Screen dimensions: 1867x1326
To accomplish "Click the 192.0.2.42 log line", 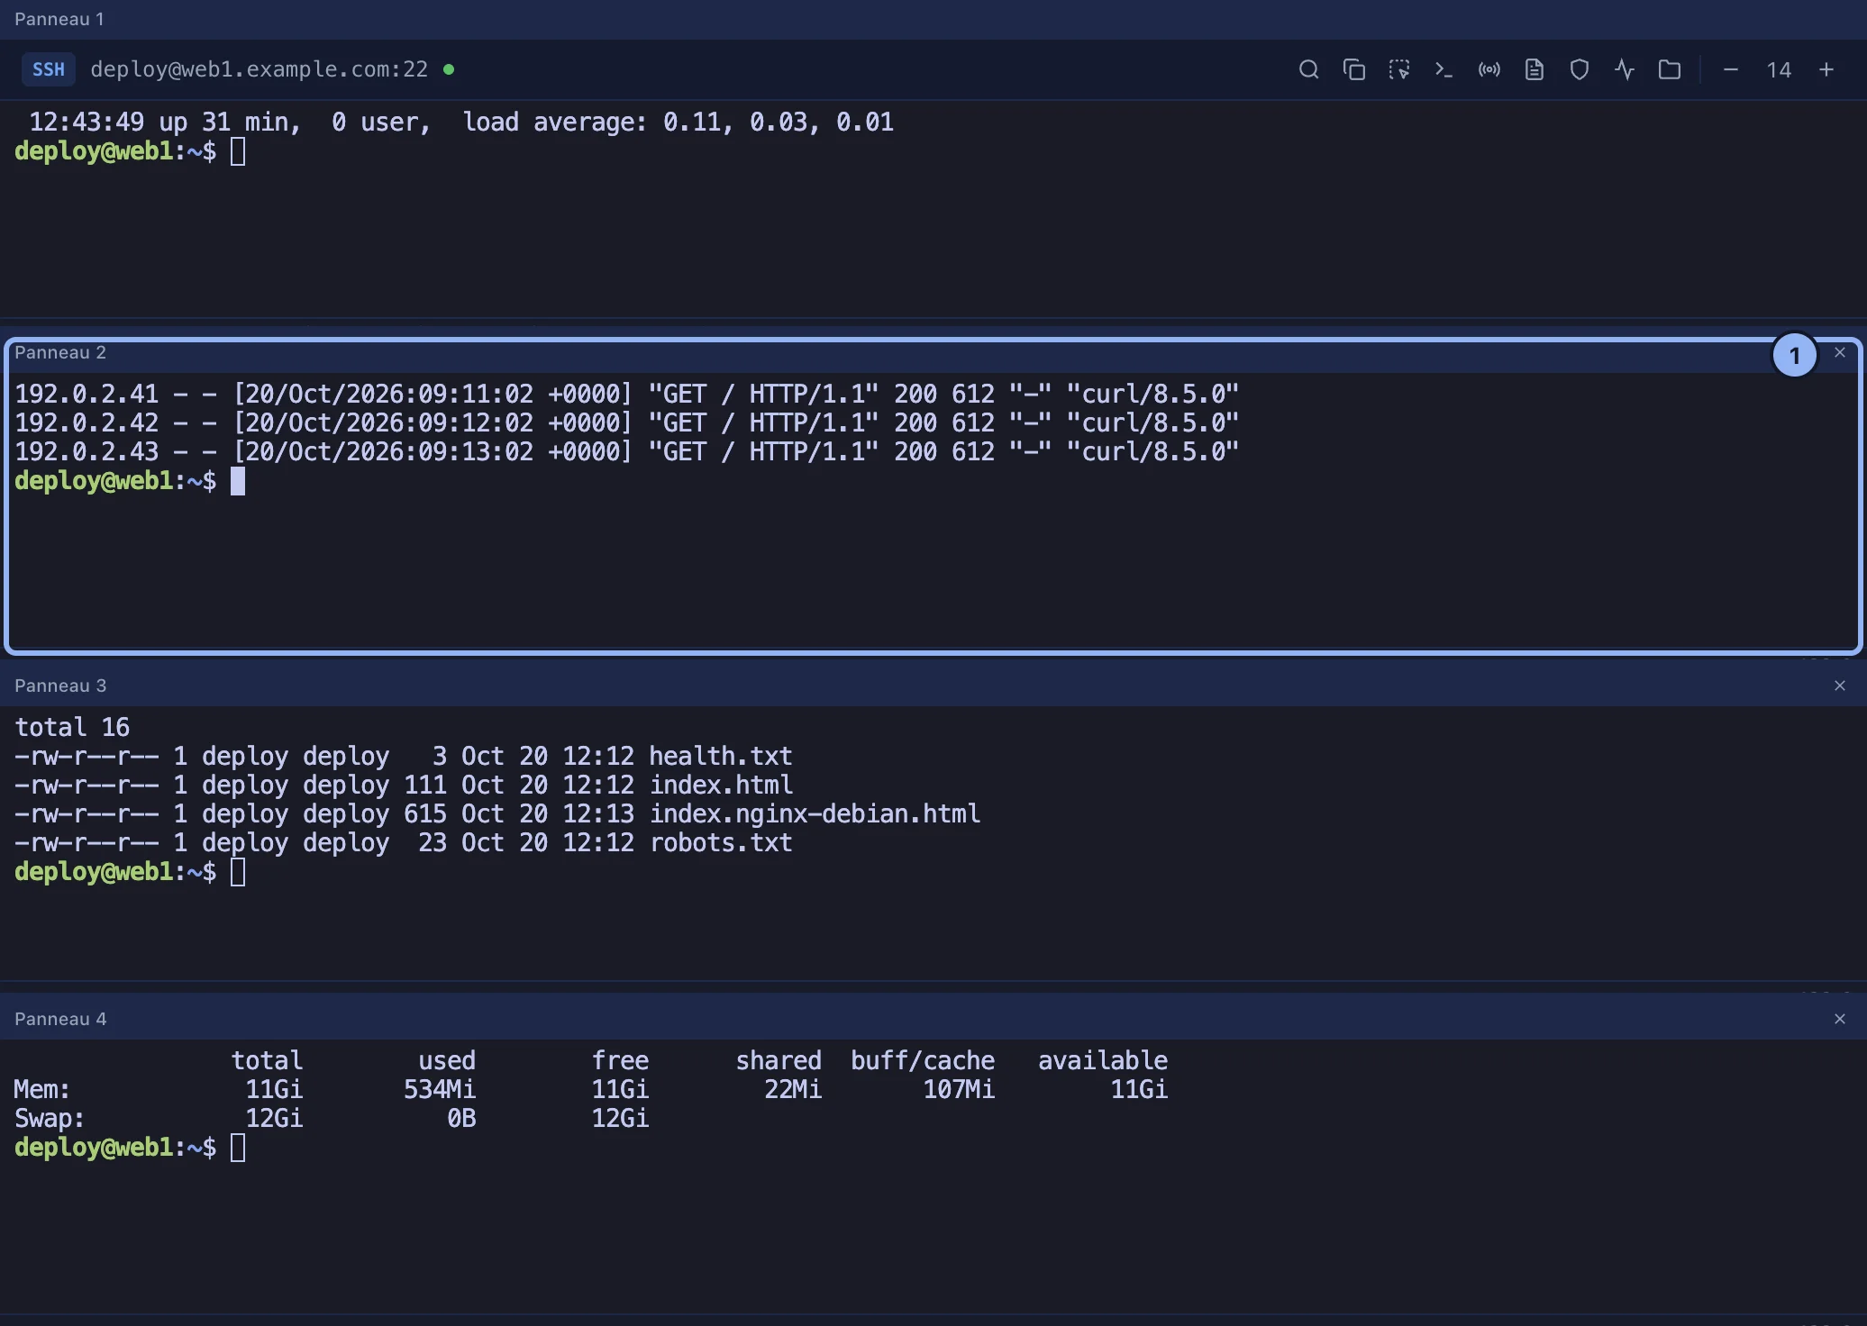I will point(627,422).
